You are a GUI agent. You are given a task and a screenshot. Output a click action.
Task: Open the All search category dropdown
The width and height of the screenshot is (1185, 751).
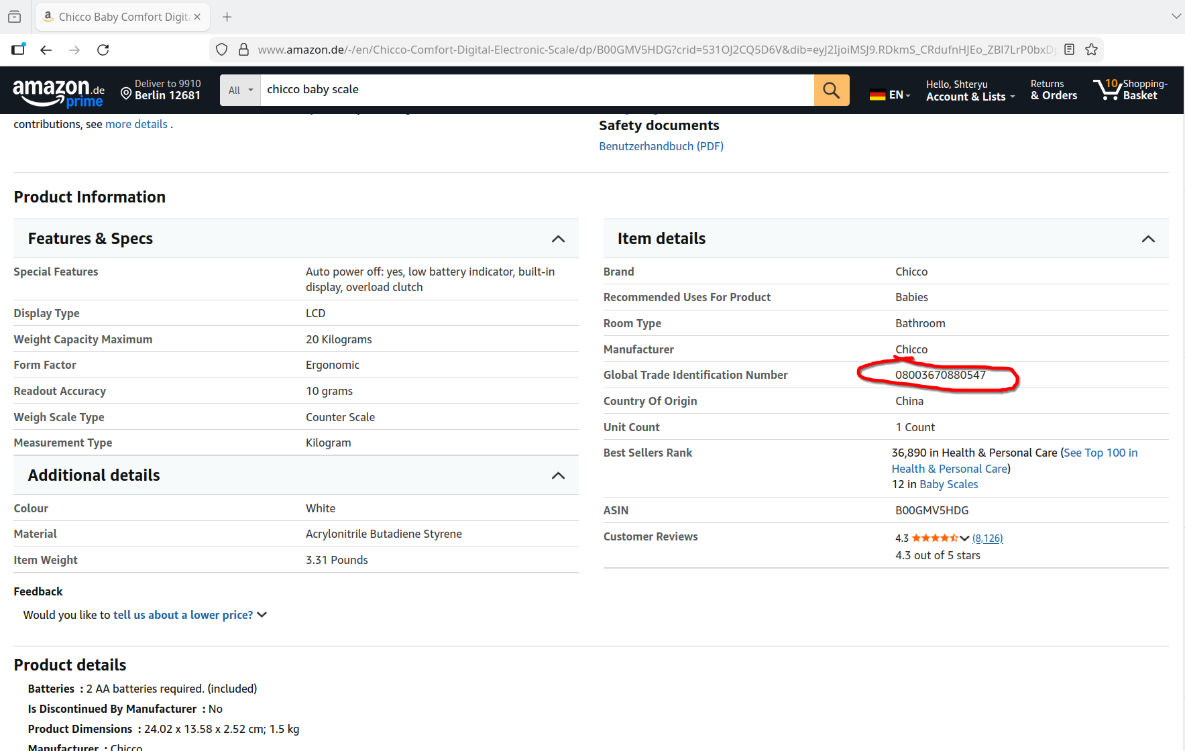click(240, 90)
